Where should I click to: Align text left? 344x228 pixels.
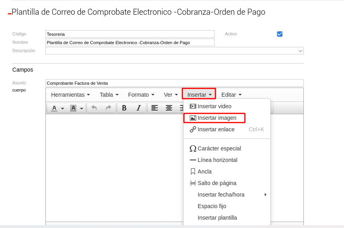pos(154,108)
